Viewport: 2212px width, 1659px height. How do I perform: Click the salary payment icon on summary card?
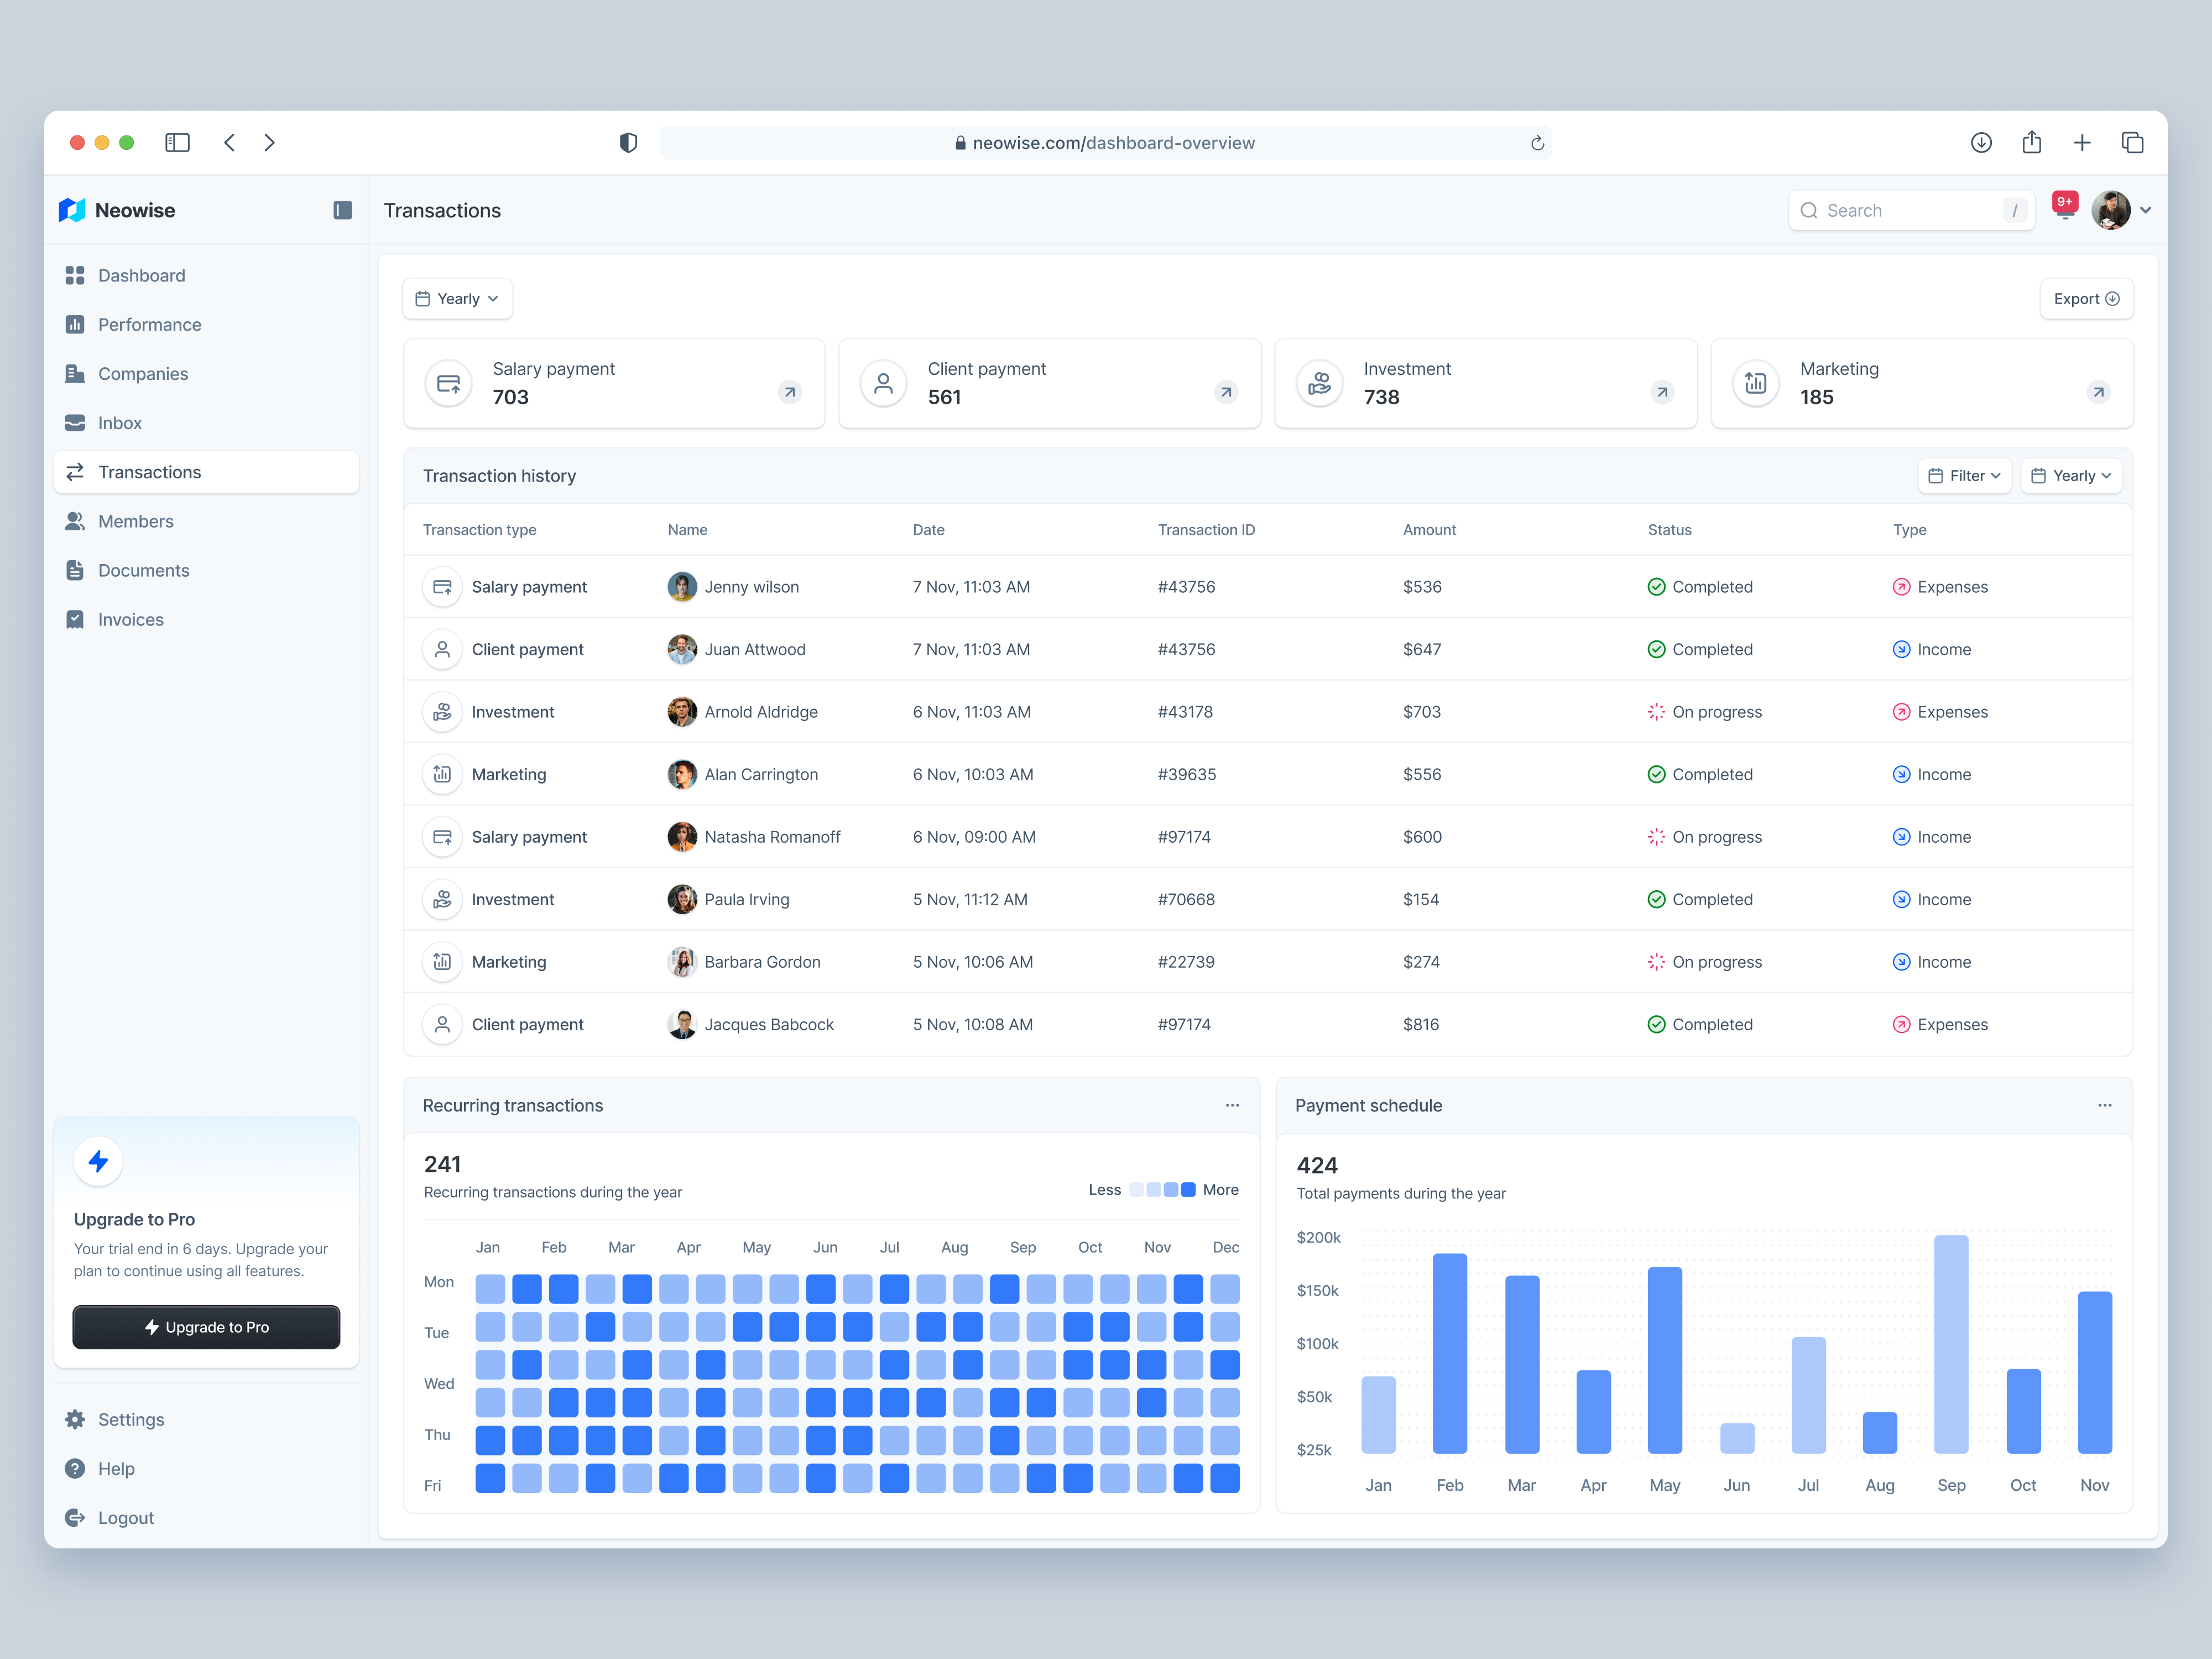click(x=448, y=383)
